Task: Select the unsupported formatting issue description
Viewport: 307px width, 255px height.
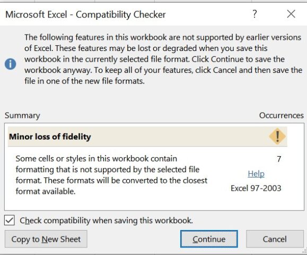Action: point(111,175)
